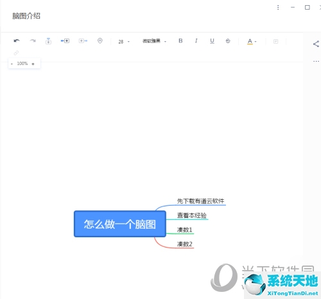Toggle bold formatting

180,41
